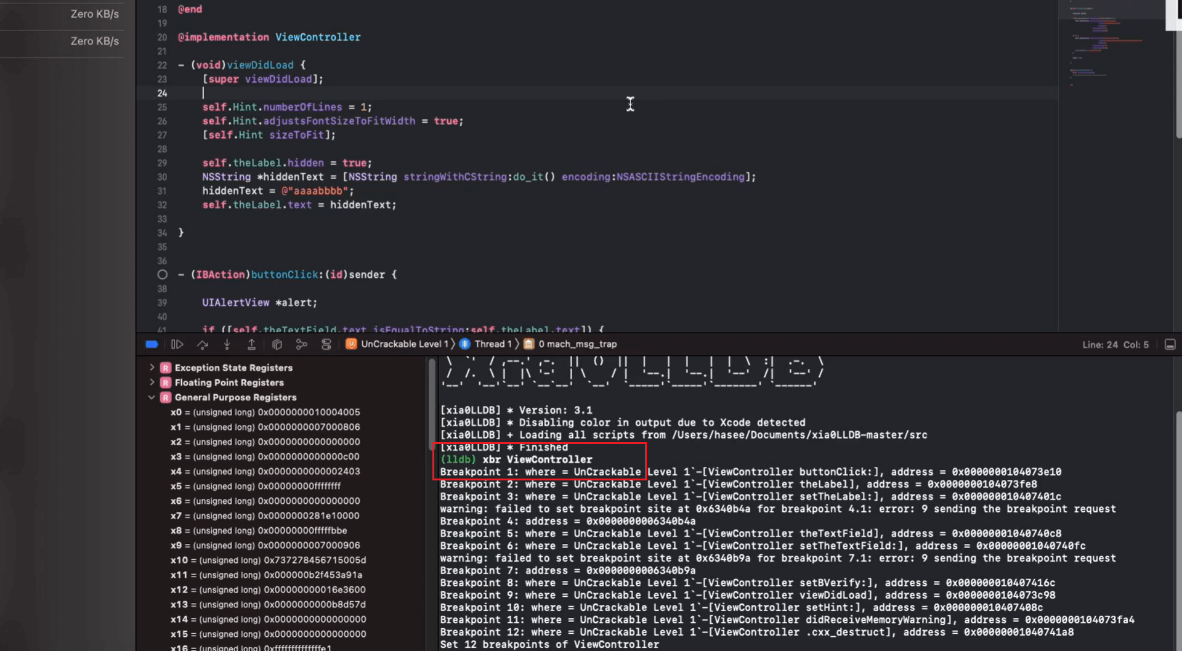The image size is (1182, 651).
Task: Click the '@implementation ViewController' code line
Action: point(269,37)
